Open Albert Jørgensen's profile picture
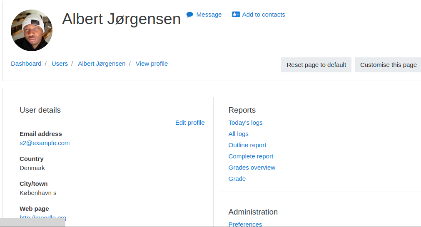Image resolution: width=421 pixels, height=227 pixels. [32, 30]
